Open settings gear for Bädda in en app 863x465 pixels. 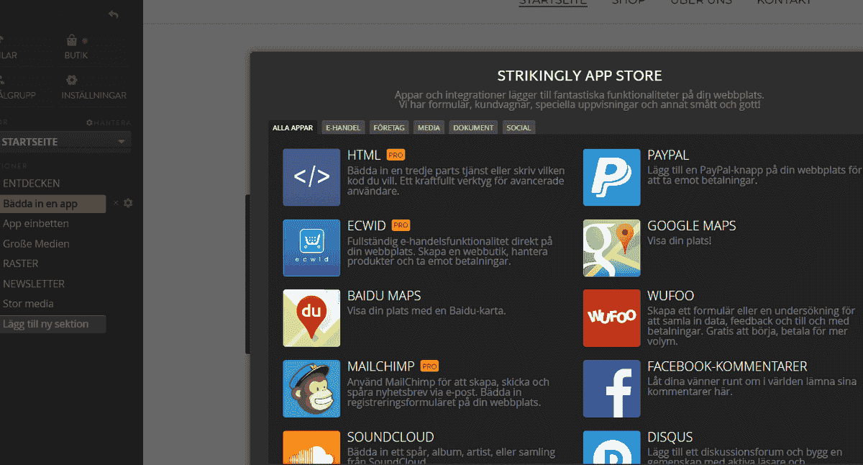coord(128,203)
